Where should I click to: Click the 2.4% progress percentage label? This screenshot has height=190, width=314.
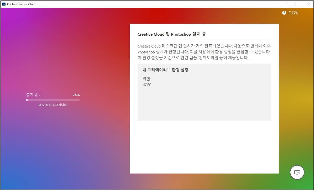[x=76, y=95]
